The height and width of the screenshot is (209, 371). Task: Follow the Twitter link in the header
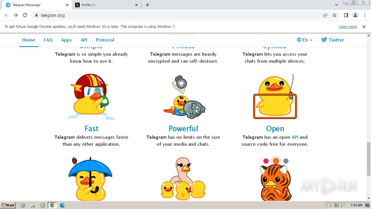pyautogui.click(x=332, y=40)
